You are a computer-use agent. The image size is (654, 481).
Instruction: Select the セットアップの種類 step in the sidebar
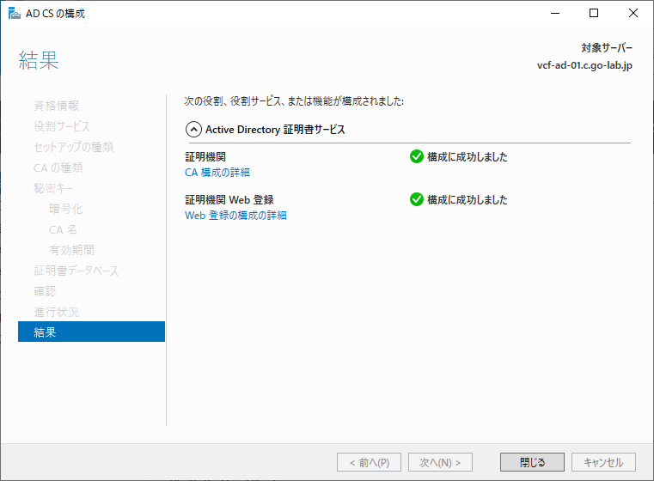(73, 147)
